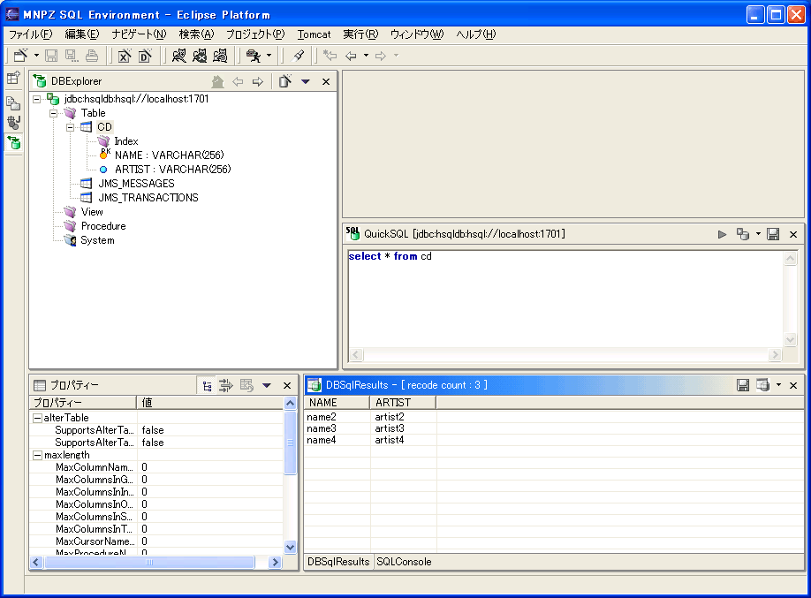811x598 pixels.
Task: Open the DBExplorer view menu triangle
Action: pyautogui.click(x=306, y=82)
